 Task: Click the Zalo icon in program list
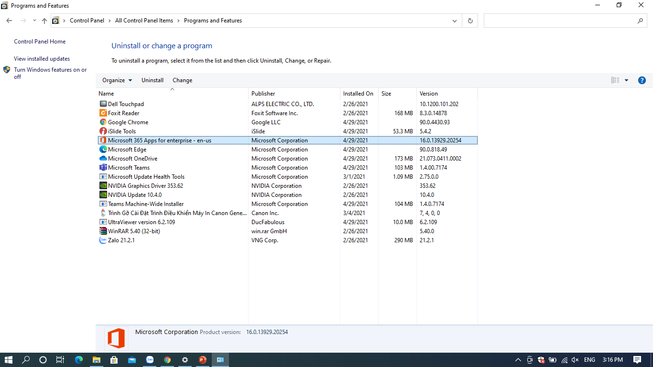[103, 240]
